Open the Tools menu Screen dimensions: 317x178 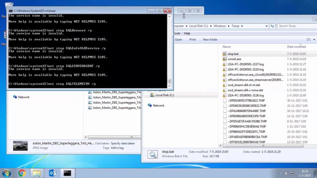177,33
